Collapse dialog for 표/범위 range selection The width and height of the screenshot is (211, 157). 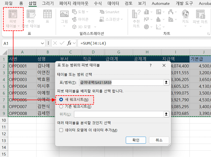pyautogui.click(x=166, y=82)
